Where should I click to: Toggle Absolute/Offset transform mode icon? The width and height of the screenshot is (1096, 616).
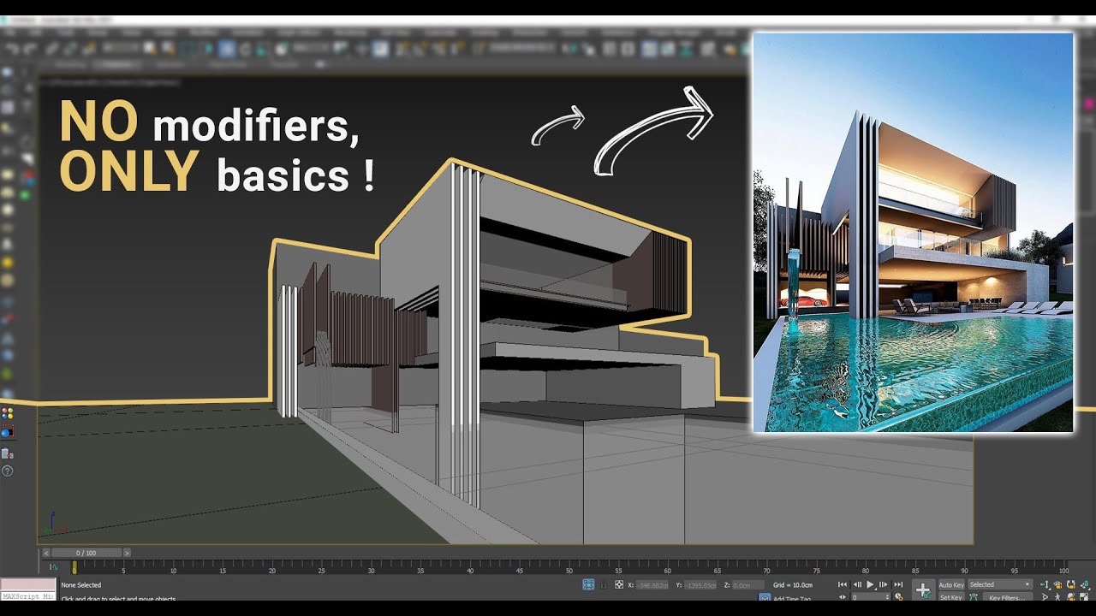pos(619,584)
